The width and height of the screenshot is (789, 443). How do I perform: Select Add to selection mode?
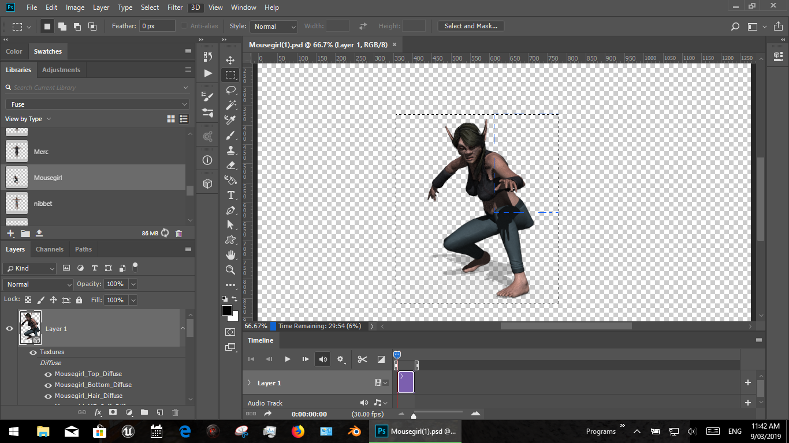(62, 27)
